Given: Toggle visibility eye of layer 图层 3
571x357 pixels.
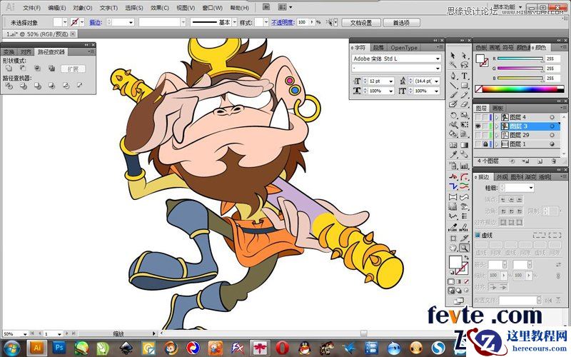Looking at the screenshot, I should pyautogui.click(x=477, y=126).
